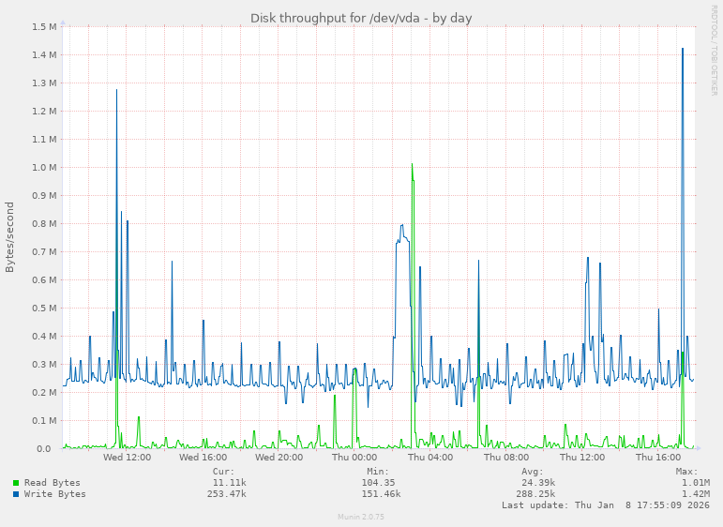The image size is (723, 527).
Task: Click the '1.0 M' y-axis tick label
Action: (44, 167)
